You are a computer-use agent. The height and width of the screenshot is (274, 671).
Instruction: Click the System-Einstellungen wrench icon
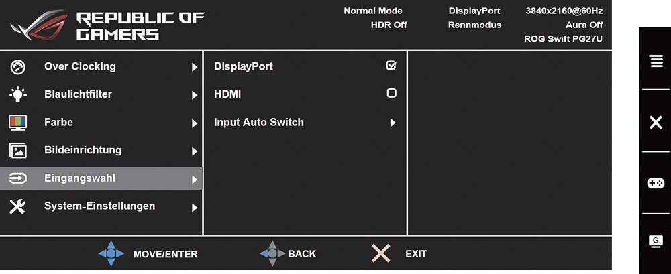pyautogui.click(x=17, y=207)
